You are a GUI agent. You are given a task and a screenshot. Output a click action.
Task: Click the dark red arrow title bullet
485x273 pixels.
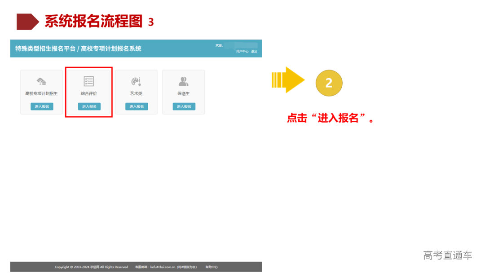[x=28, y=20]
